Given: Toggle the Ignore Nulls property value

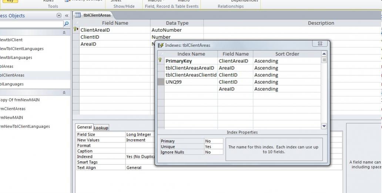Looking at the screenshot, I should pyautogui.click(x=214, y=152).
